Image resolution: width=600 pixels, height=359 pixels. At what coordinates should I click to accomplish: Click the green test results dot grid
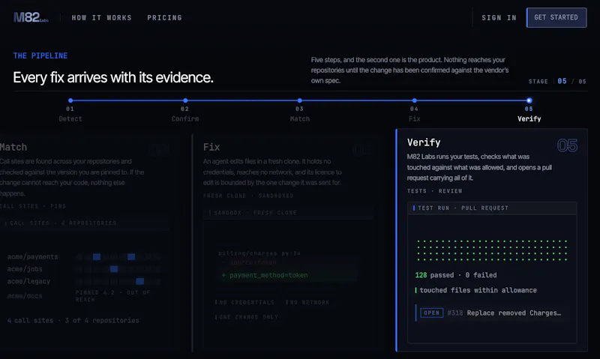pyautogui.click(x=492, y=250)
